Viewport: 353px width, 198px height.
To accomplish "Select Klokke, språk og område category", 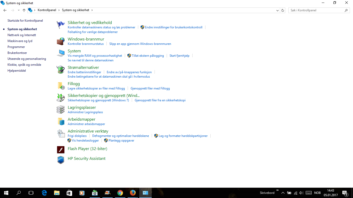I will point(24,65).
